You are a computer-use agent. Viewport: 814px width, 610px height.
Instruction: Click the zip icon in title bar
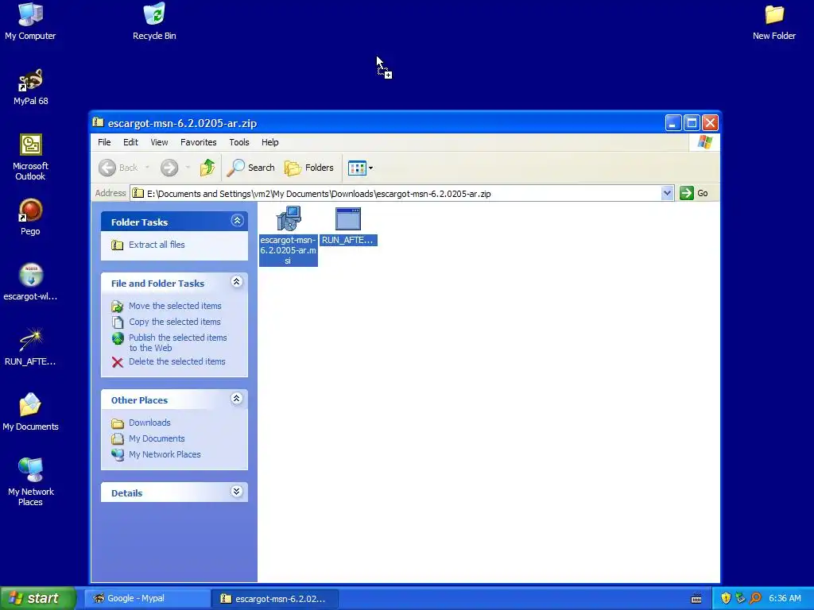click(98, 122)
